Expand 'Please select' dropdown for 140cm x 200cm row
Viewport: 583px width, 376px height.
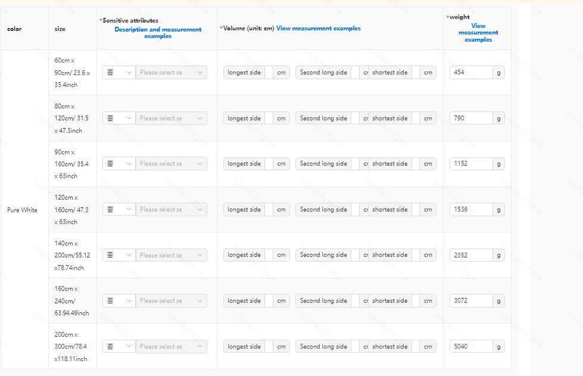[x=172, y=255]
